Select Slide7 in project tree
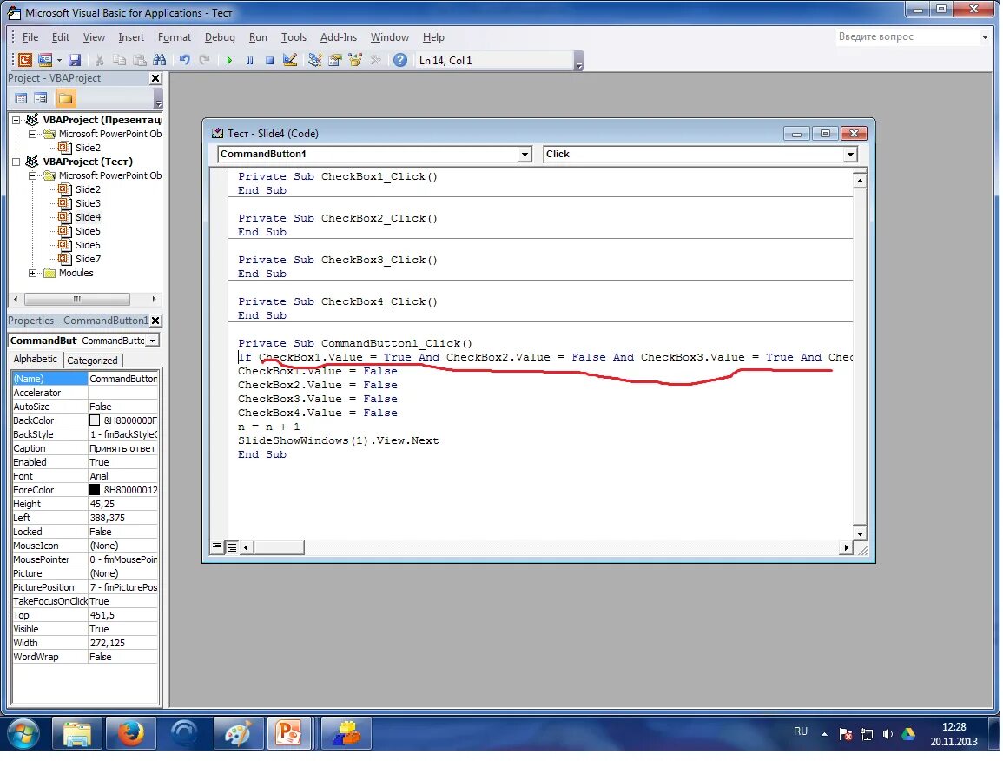 pos(88,259)
